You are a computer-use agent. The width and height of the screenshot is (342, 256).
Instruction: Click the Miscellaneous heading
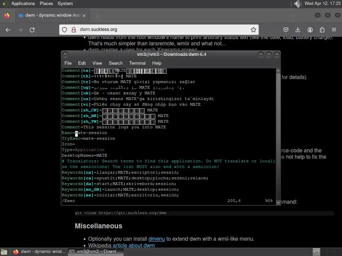point(99,226)
